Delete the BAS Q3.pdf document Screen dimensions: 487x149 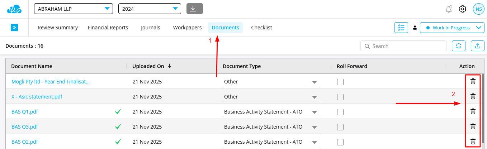pyautogui.click(x=473, y=126)
